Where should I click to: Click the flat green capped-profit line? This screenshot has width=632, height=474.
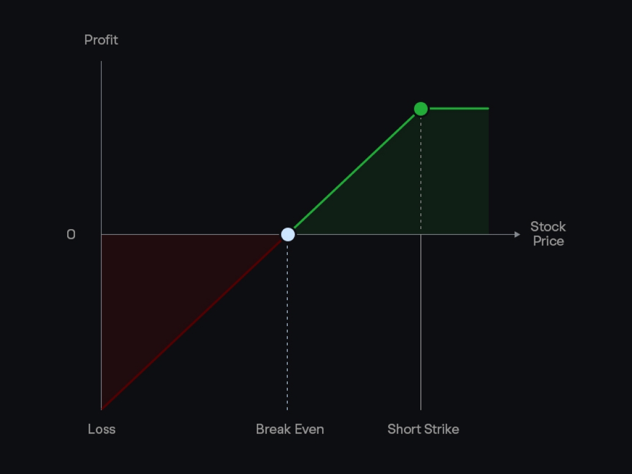point(457,108)
